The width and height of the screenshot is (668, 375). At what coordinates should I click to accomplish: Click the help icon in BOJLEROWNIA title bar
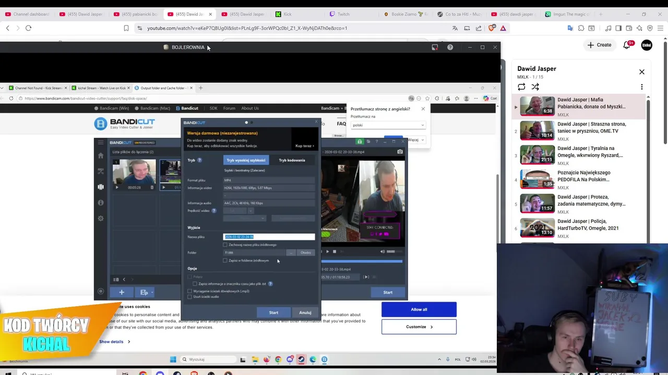coord(450,47)
